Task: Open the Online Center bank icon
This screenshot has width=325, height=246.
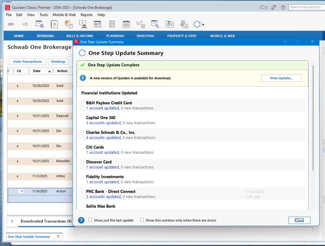Action: pos(83,24)
